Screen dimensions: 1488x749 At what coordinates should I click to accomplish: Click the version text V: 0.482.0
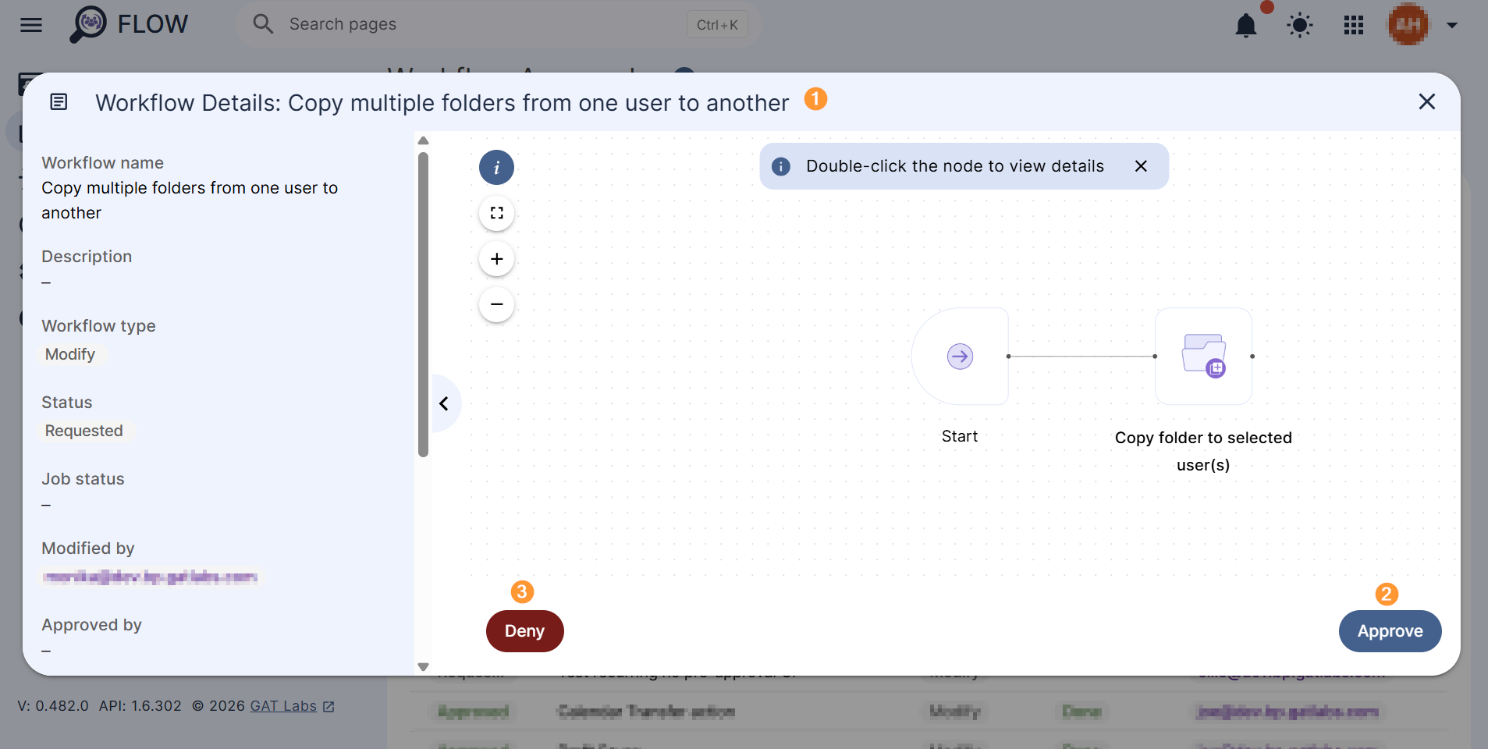(x=53, y=706)
